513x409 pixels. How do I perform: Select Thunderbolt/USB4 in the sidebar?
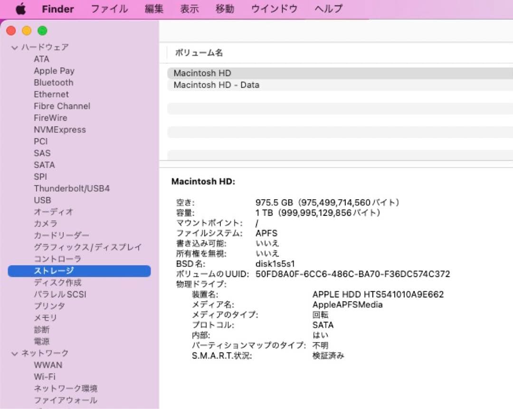point(72,188)
